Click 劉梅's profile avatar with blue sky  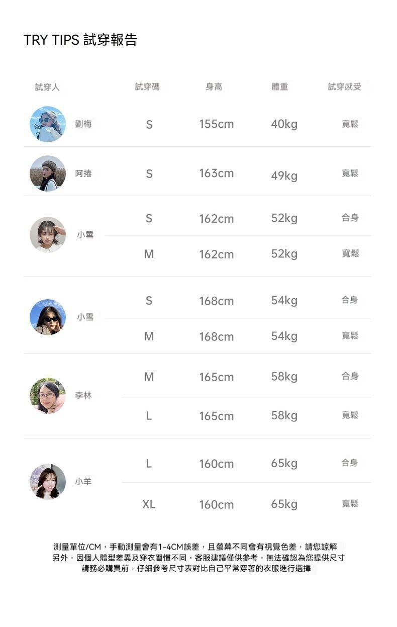[48, 124]
